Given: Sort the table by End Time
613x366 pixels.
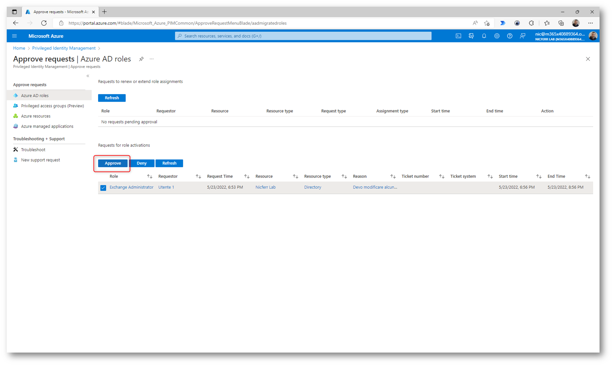Looking at the screenshot, I should pyautogui.click(x=587, y=176).
